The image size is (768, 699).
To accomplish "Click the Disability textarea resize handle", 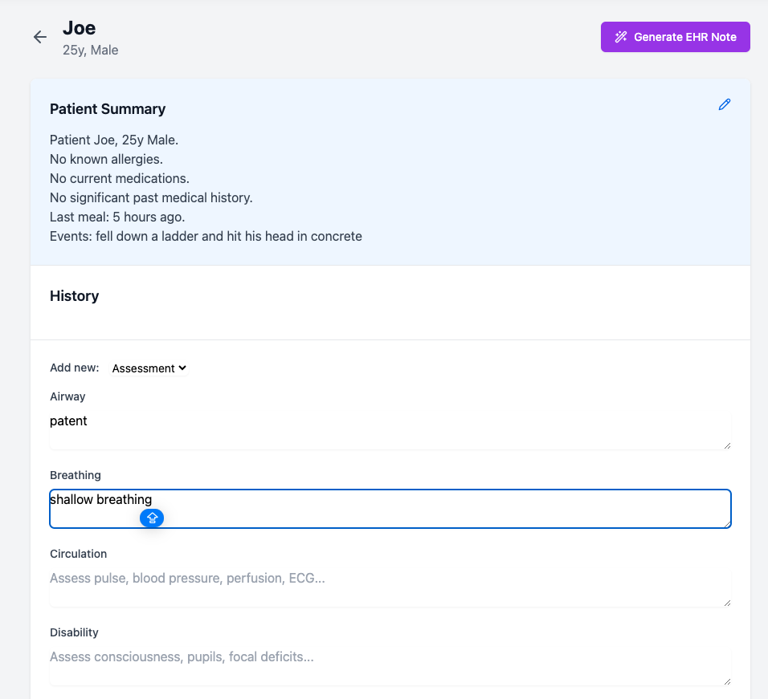I will coord(727,681).
